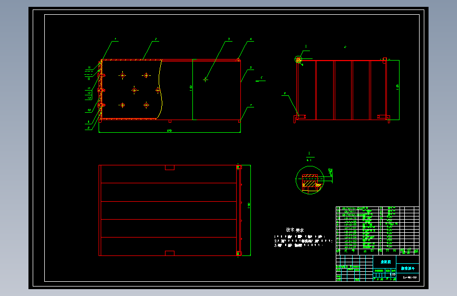
Task: Select the parts list header row
Action: coord(377,251)
